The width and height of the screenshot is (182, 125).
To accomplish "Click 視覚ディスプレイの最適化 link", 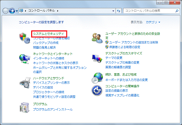I will pyautogui.click(x=122, y=95).
